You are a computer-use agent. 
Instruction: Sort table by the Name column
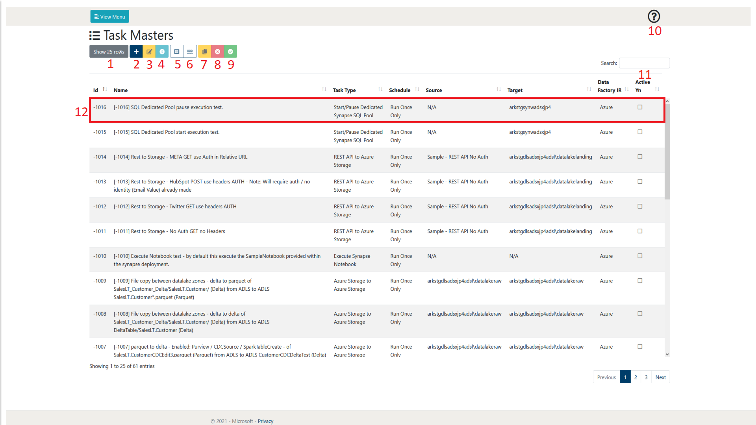(x=120, y=90)
